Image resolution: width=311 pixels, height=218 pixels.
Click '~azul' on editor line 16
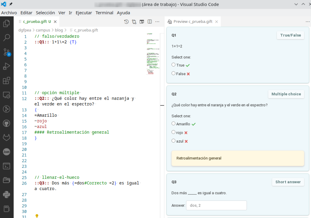(41, 126)
